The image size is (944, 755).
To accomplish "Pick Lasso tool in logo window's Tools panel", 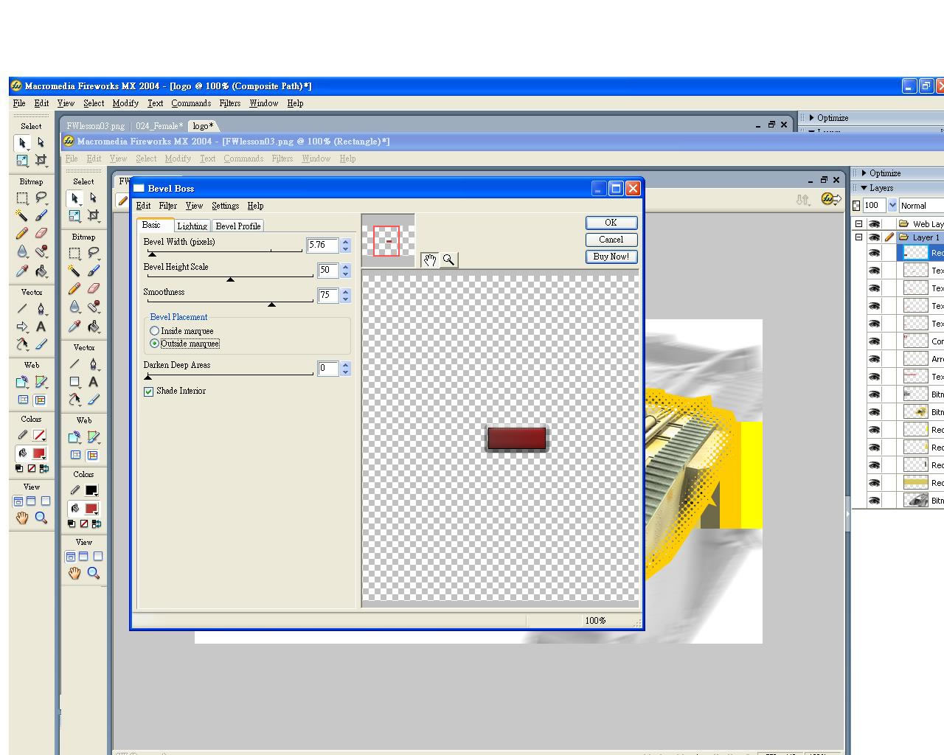I will pos(41,198).
